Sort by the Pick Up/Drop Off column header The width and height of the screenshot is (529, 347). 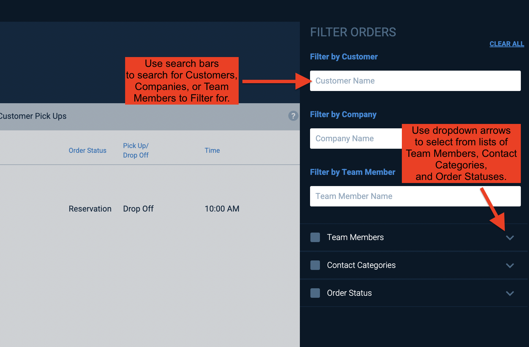pos(136,150)
